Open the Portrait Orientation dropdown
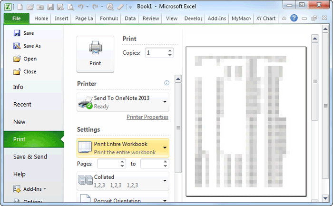The width and height of the screenshot is (333, 206). coord(165,200)
